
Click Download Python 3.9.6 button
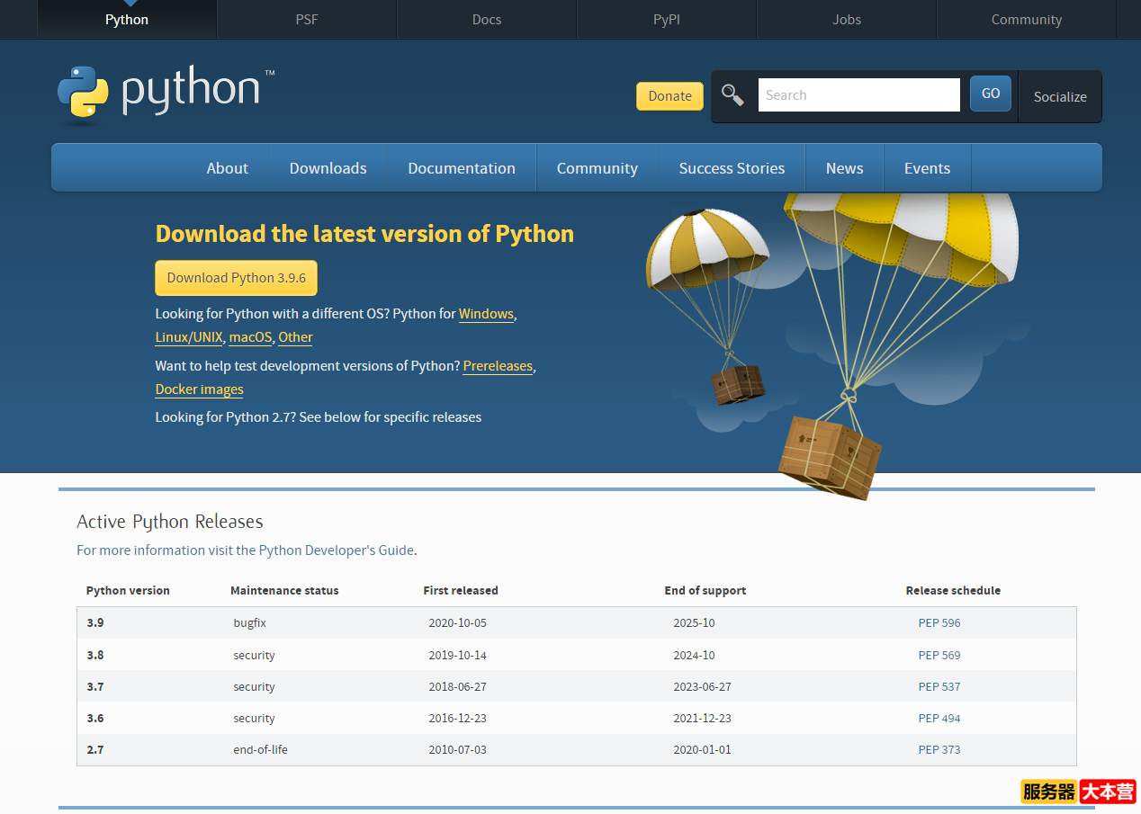(237, 278)
